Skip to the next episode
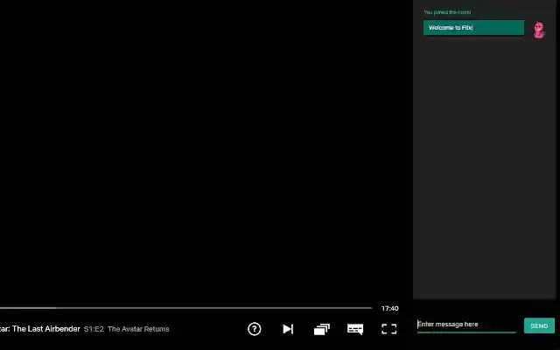The image size is (560, 350). click(x=288, y=329)
